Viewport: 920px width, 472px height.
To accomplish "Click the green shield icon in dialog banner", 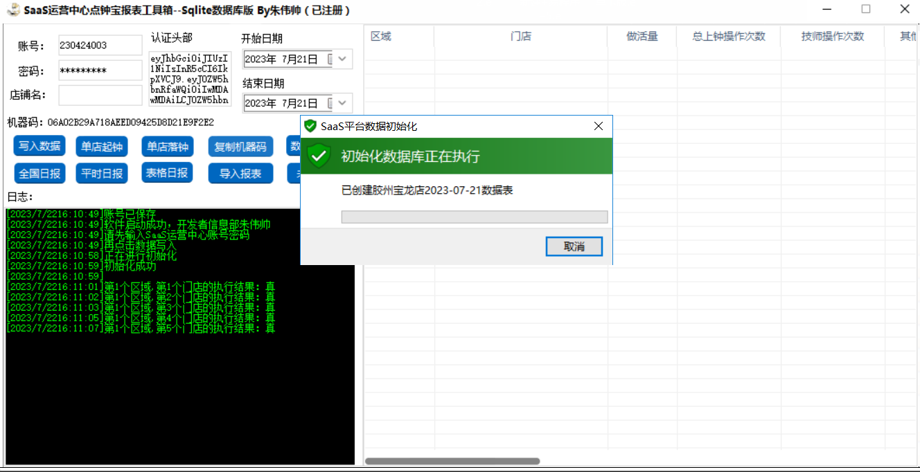I will point(319,156).
